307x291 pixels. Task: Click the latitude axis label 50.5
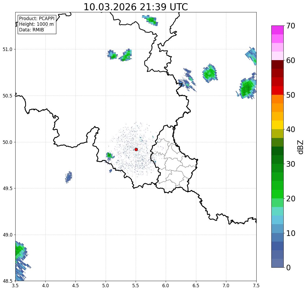click(x=8, y=96)
